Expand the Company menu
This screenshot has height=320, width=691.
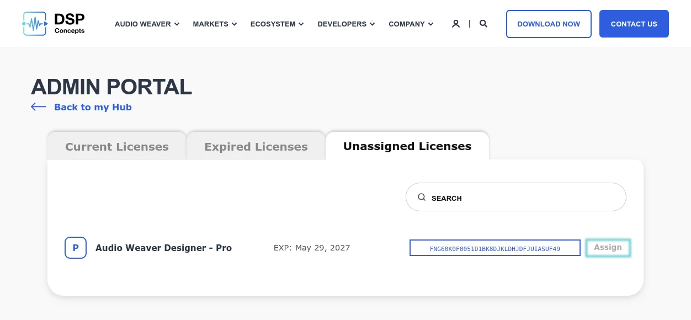tap(411, 24)
